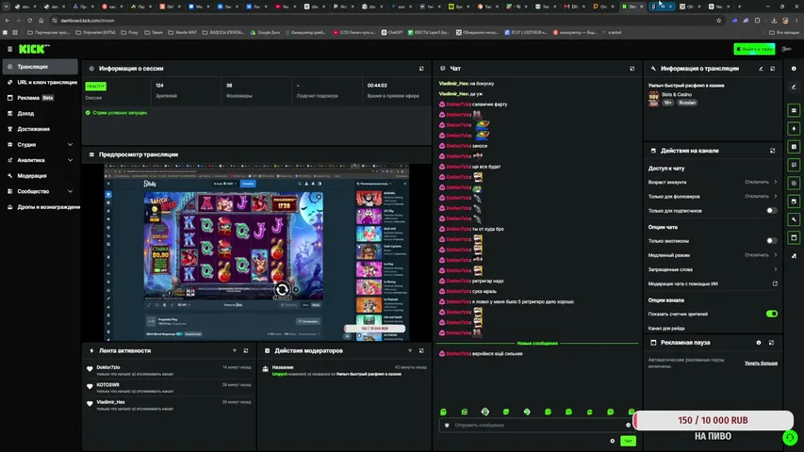Open Реклама Beta sidebar item
Screen dimensions: 804x452
(x=40, y=98)
